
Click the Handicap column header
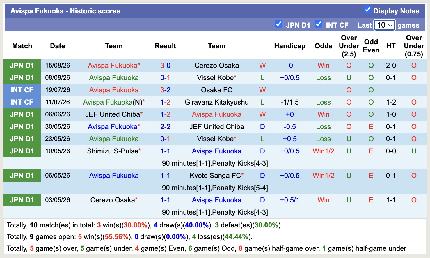tap(290, 46)
